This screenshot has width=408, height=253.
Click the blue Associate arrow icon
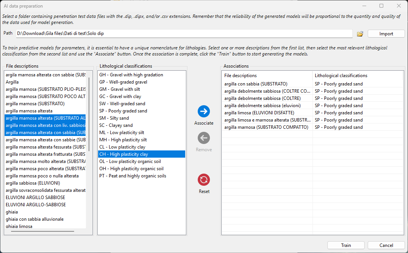pos(204,112)
